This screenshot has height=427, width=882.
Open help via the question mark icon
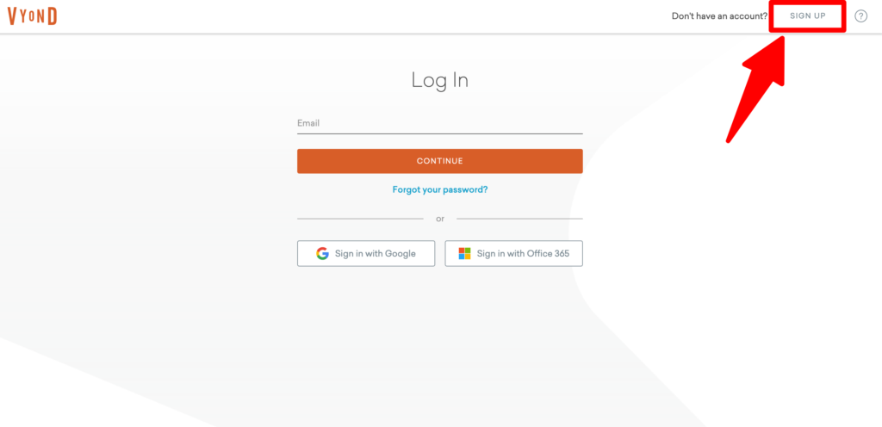tap(860, 16)
